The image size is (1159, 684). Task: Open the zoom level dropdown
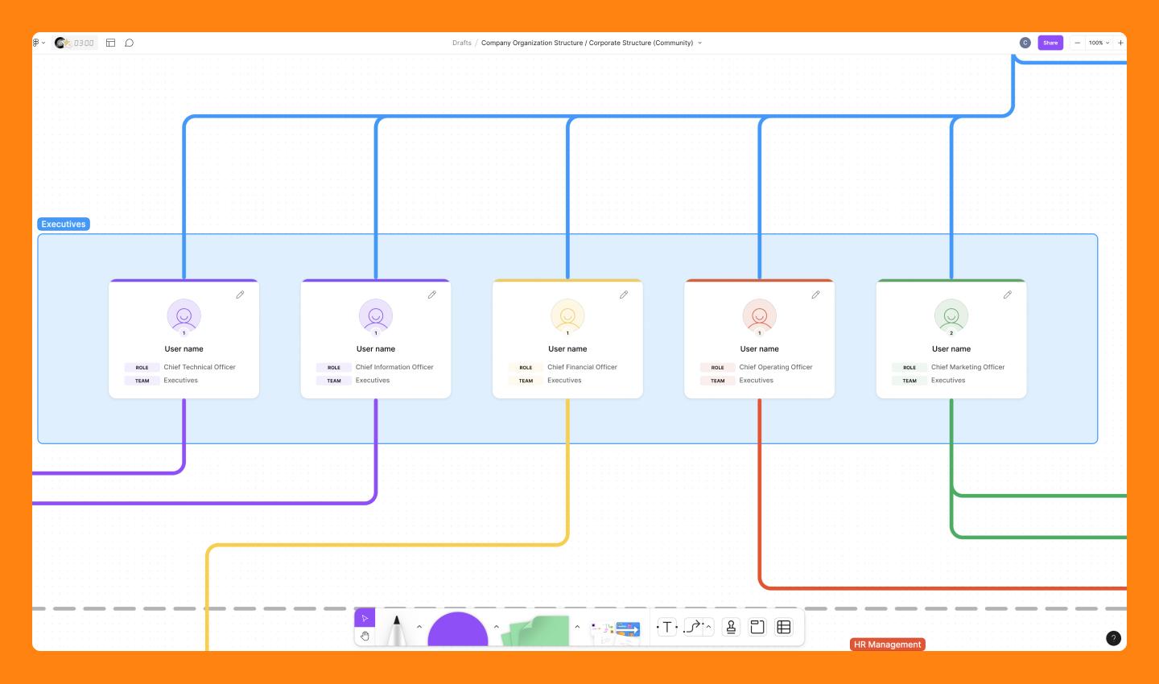point(1099,42)
